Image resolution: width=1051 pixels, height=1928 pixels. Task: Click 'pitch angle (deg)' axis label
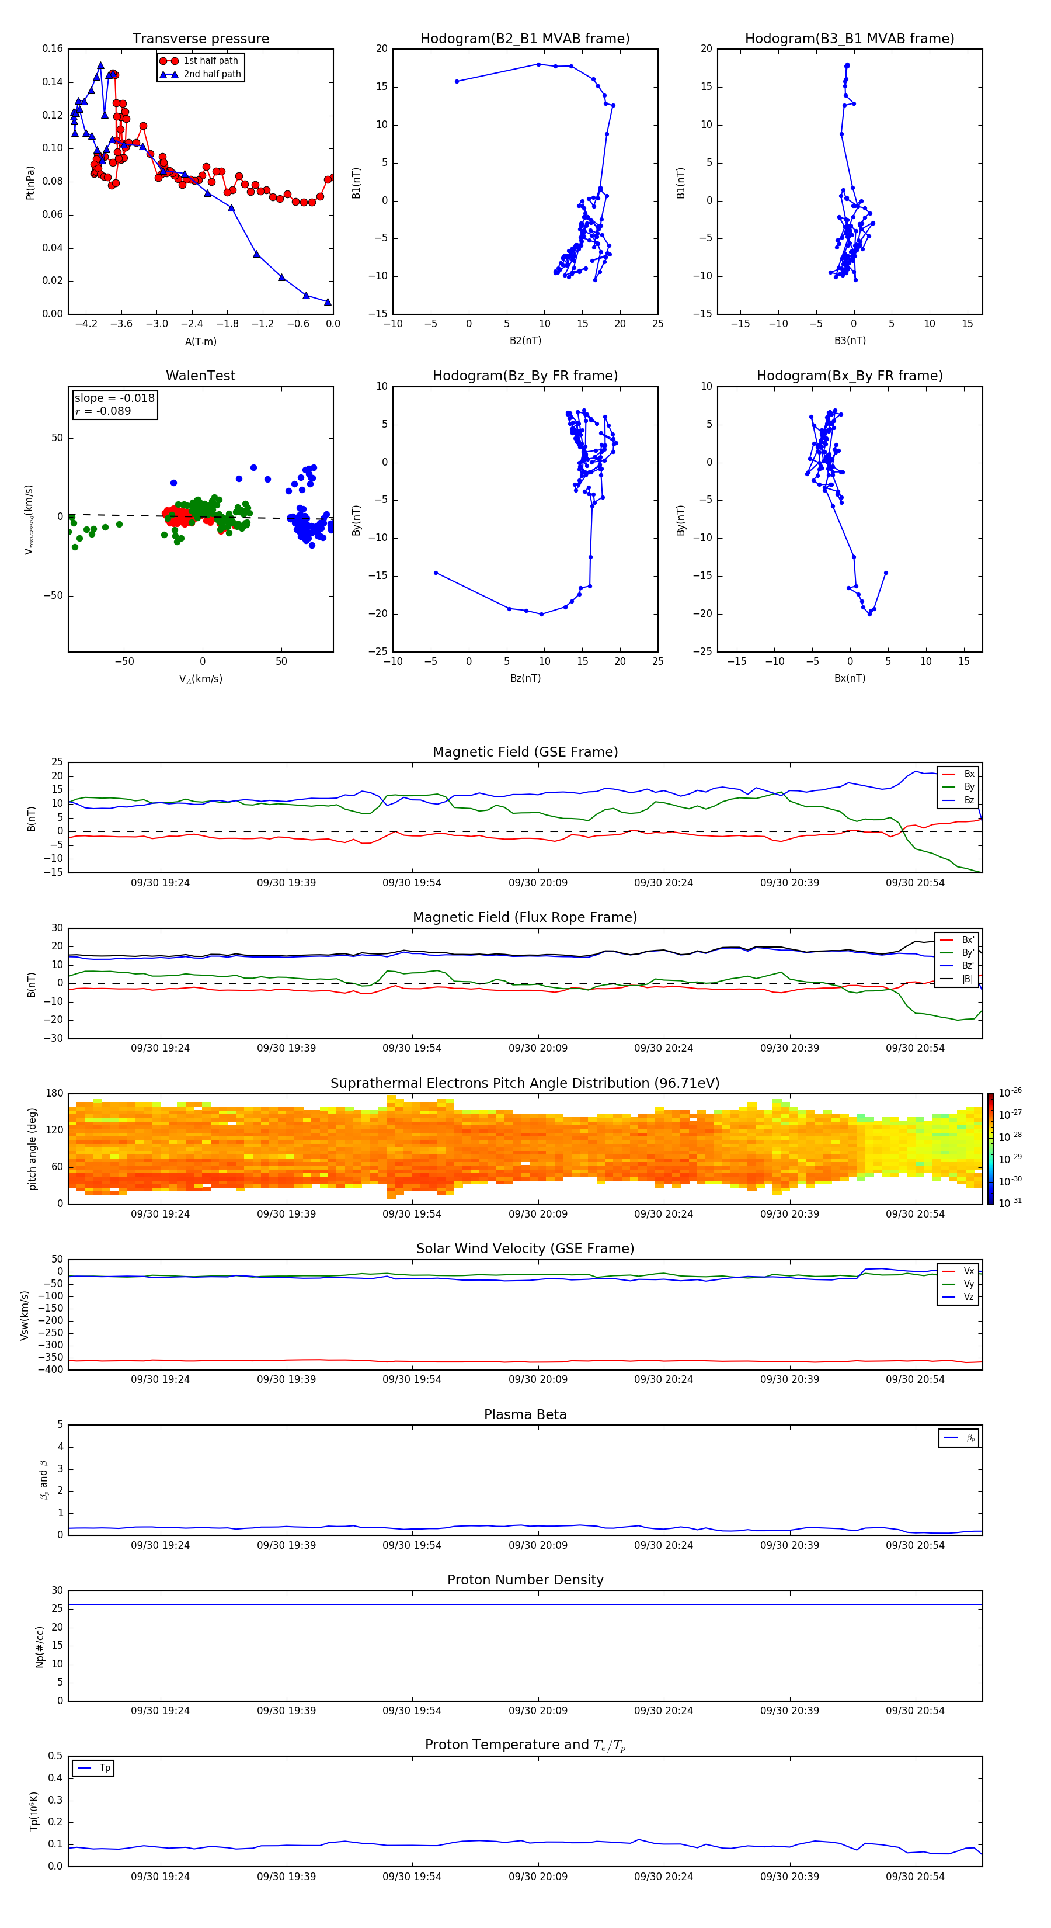tap(32, 1149)
